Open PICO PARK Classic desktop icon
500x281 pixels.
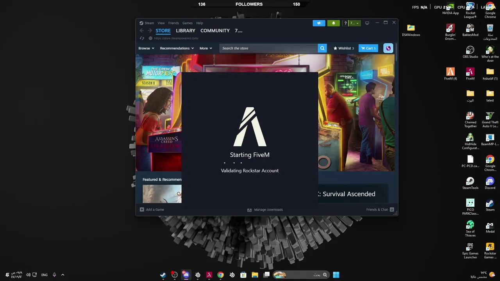tap(470, 207)
